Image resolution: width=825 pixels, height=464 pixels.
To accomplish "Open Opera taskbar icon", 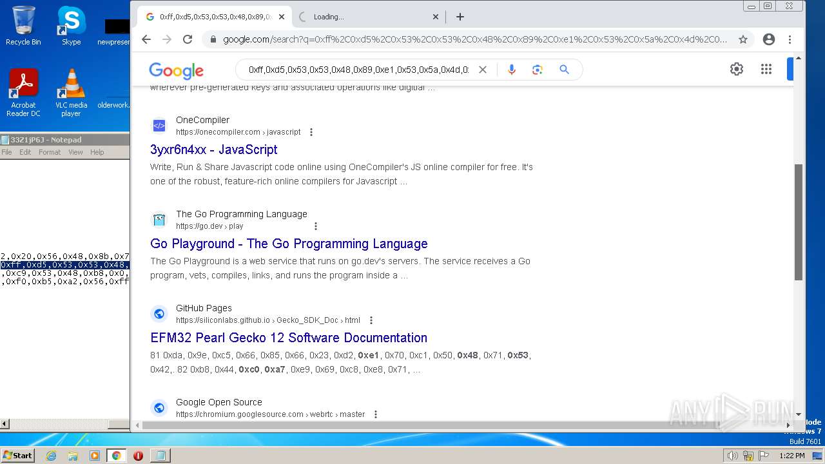I will coord(138,456).
